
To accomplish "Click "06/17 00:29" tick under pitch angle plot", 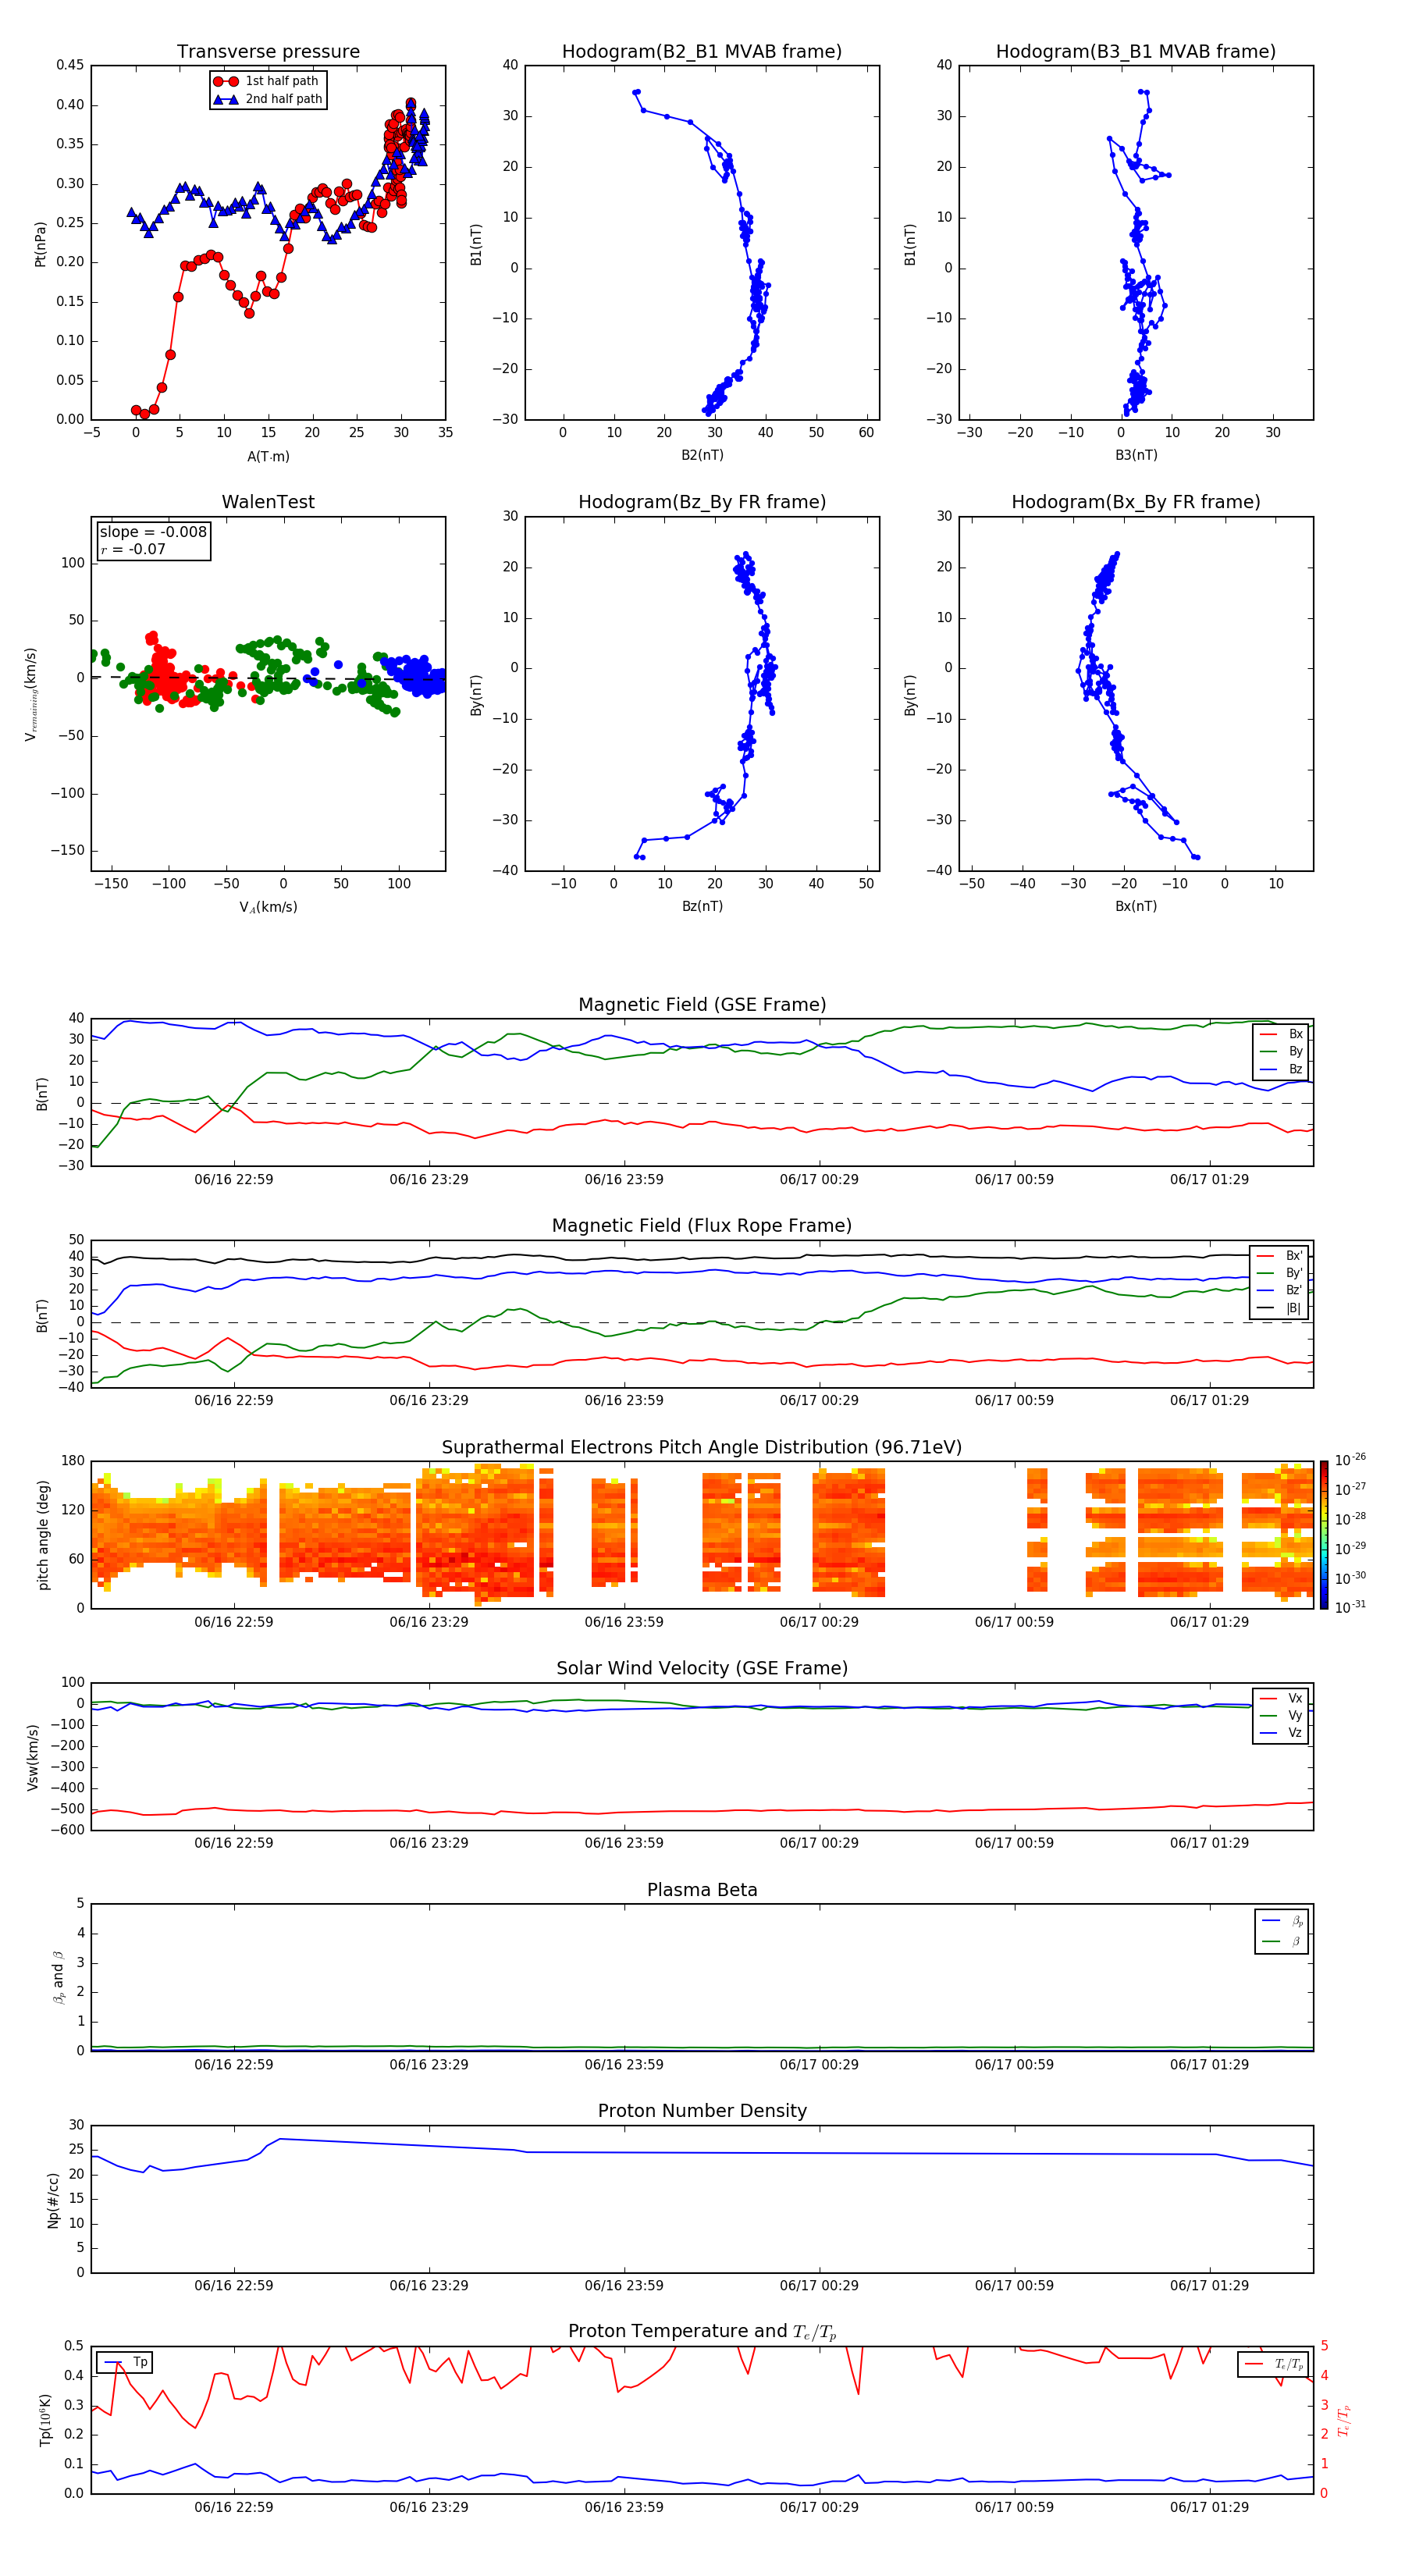I will pyautogui.click(x=819, y=1622).
